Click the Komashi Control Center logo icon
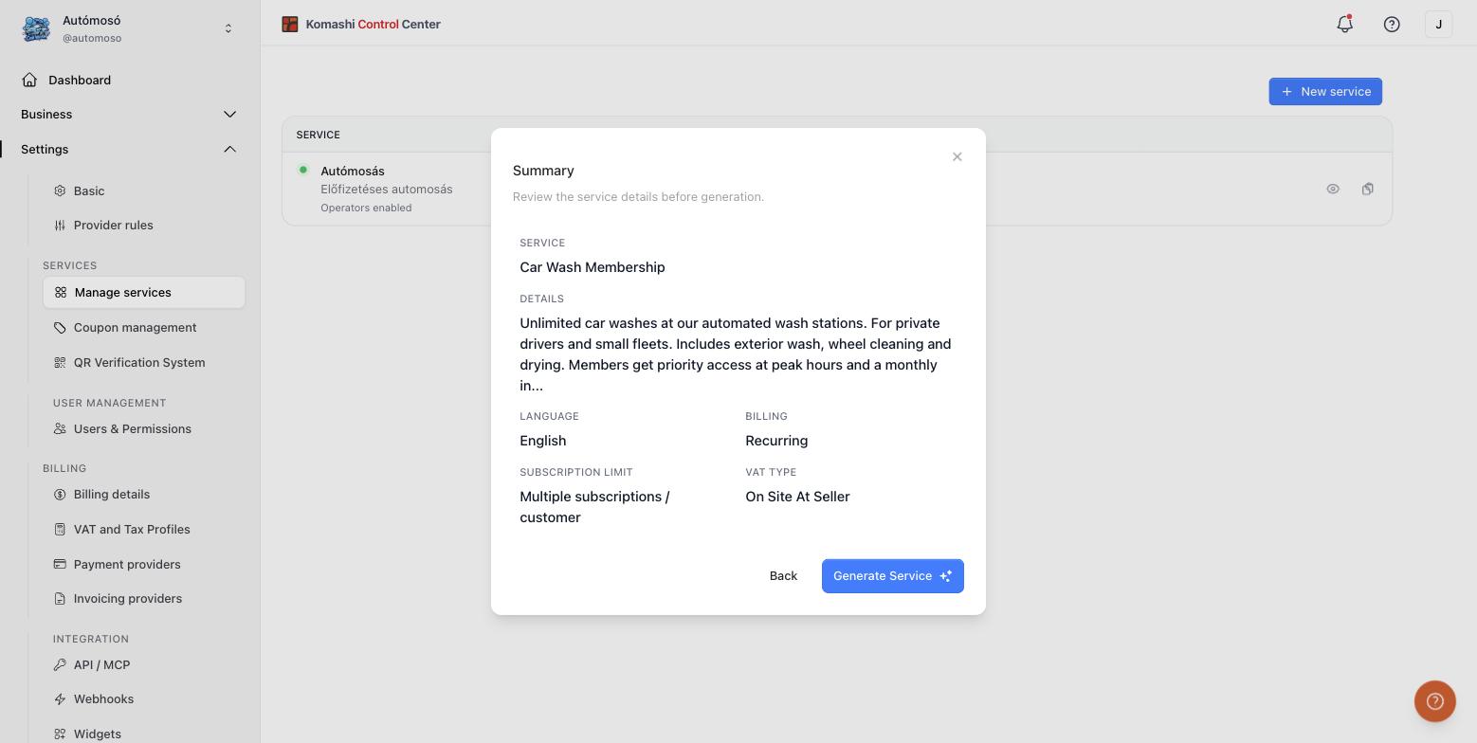The height and width of the screenshot is (743, 1477). click(290, 24)
